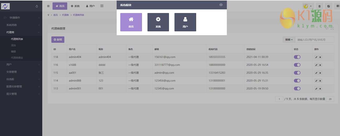This screenshot has width=340, height=136.
Task: Delete the aa001 row with x icon
Action: pos(320,73)
